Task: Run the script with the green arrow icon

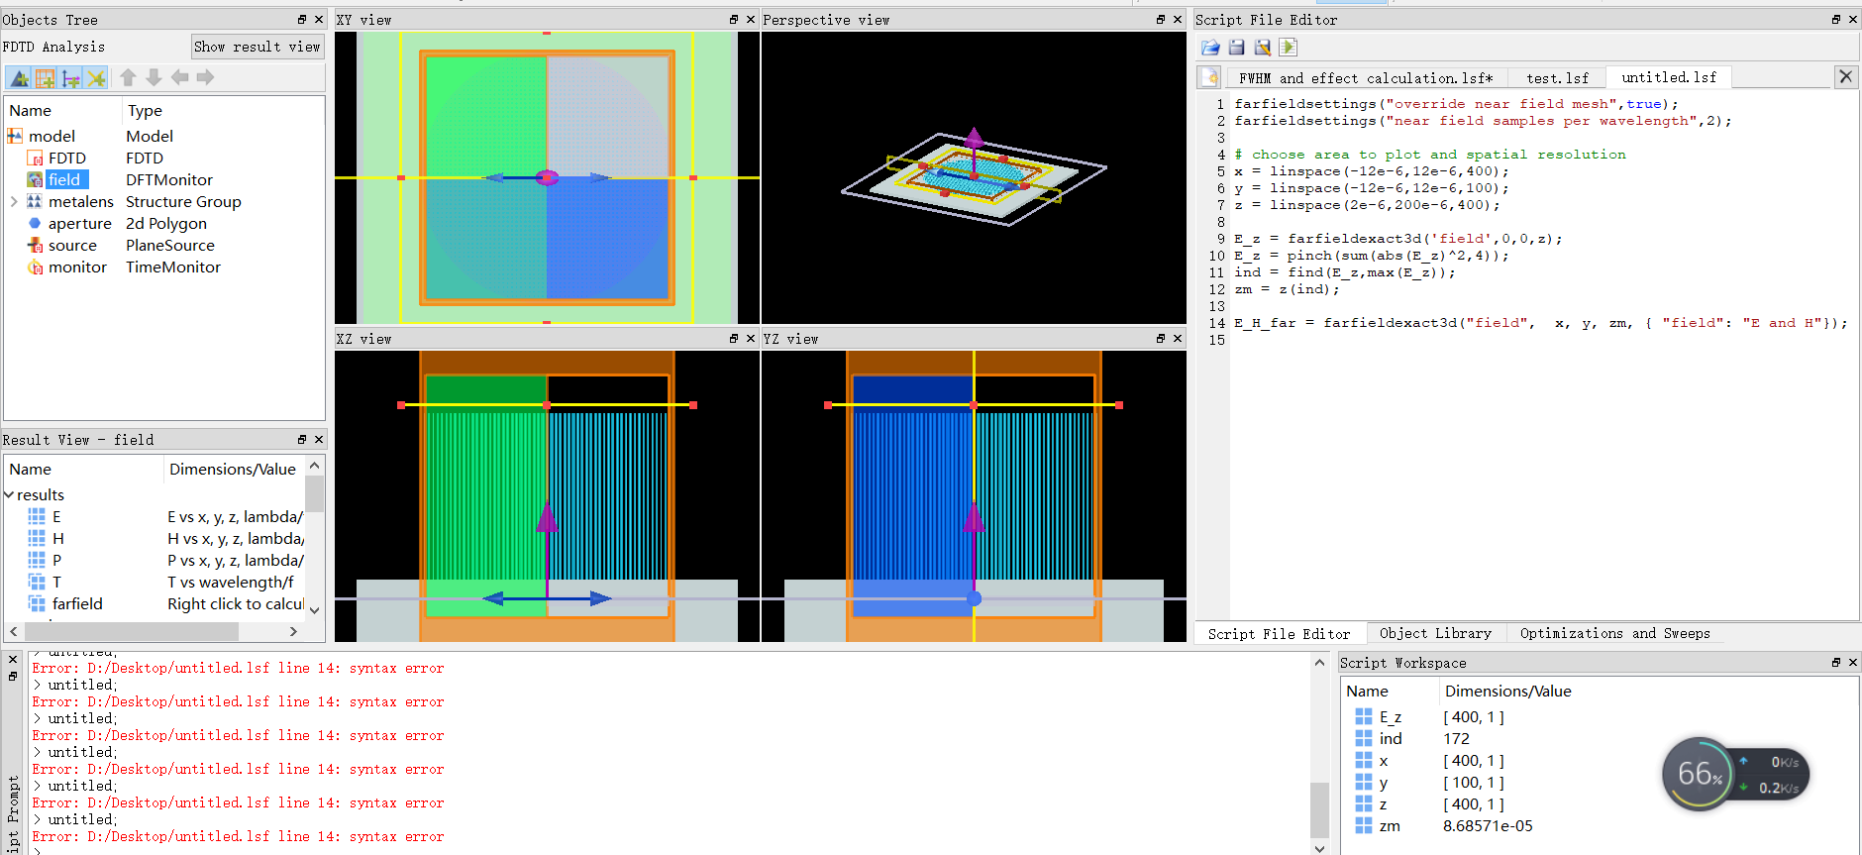Action: (x=1288, y=48)
